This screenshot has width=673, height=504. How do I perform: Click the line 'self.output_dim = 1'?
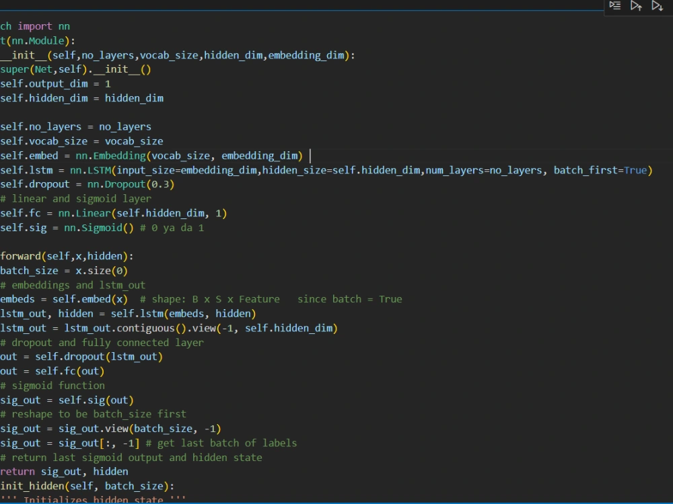[55, 84]
